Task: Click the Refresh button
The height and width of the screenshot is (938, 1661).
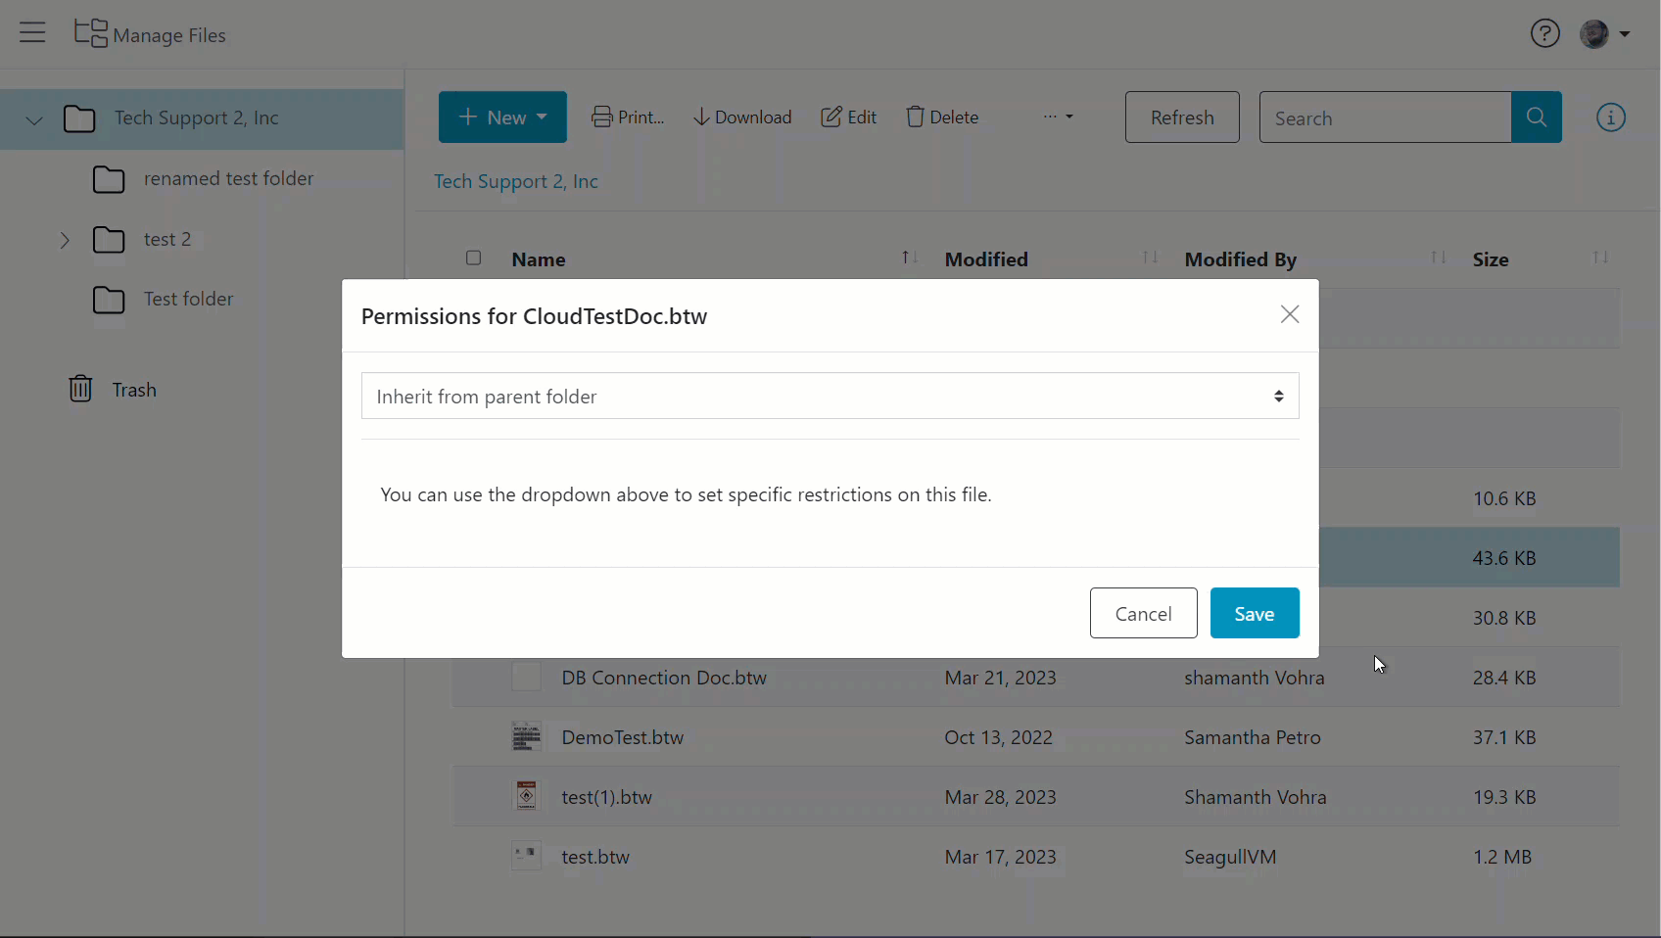Action: click(1182, 117)
